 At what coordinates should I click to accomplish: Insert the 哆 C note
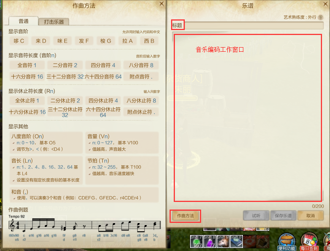[19, 41]
